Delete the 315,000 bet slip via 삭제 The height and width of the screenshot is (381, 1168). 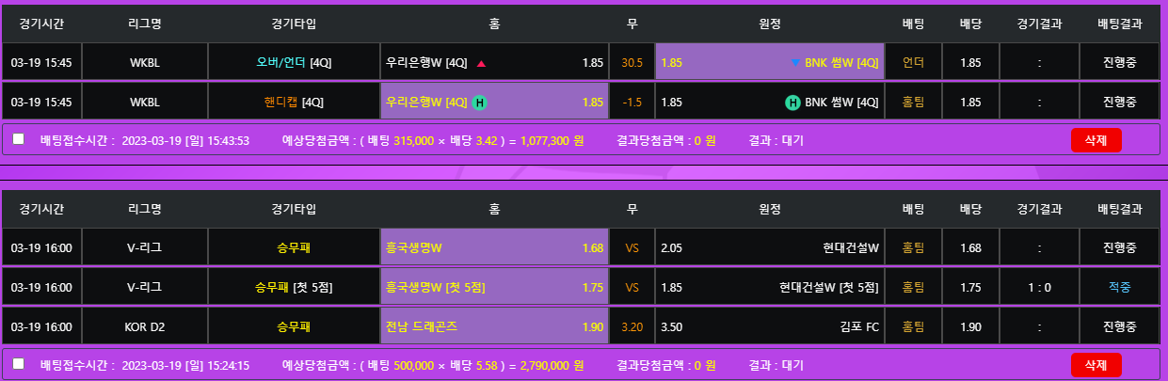click(1096, 140)
